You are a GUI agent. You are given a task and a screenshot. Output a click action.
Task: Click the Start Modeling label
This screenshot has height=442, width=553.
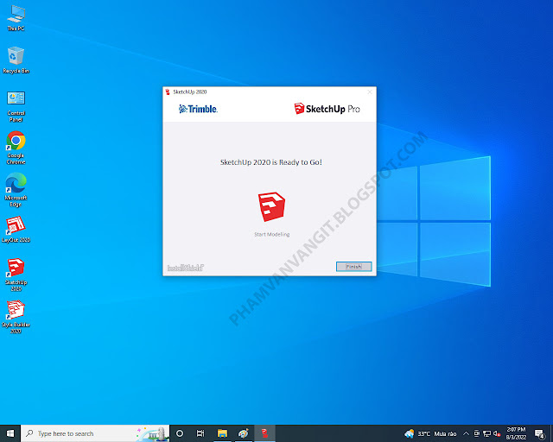[272, 235]
